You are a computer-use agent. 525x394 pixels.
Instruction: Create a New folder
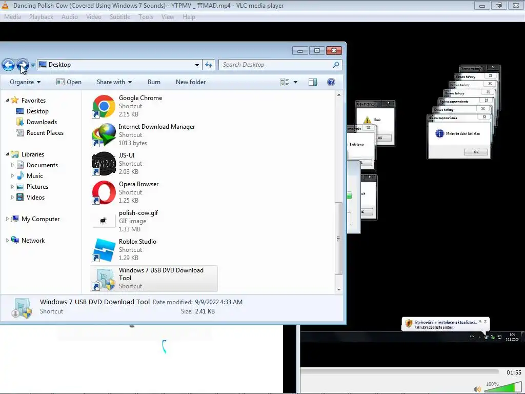point(191,82)
